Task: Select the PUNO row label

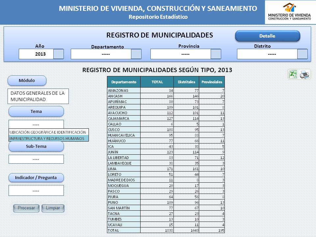Action: click(124, 202)
